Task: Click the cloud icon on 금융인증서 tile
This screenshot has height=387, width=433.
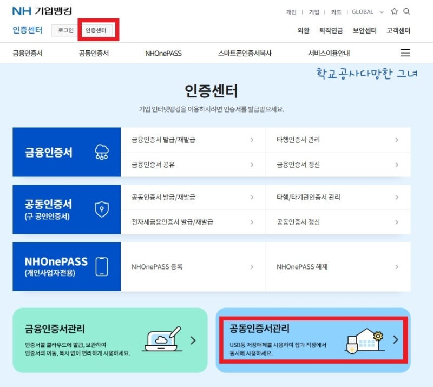Action: click(102, 152)
